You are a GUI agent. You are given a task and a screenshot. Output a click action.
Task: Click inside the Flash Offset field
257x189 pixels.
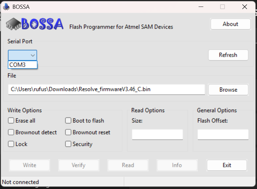point(223,134)
